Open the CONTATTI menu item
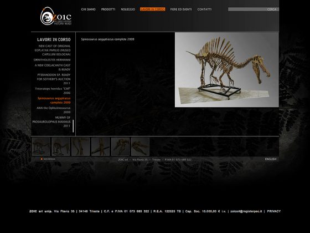Screen dimensions: 310x233 click(x=204, y=9)
